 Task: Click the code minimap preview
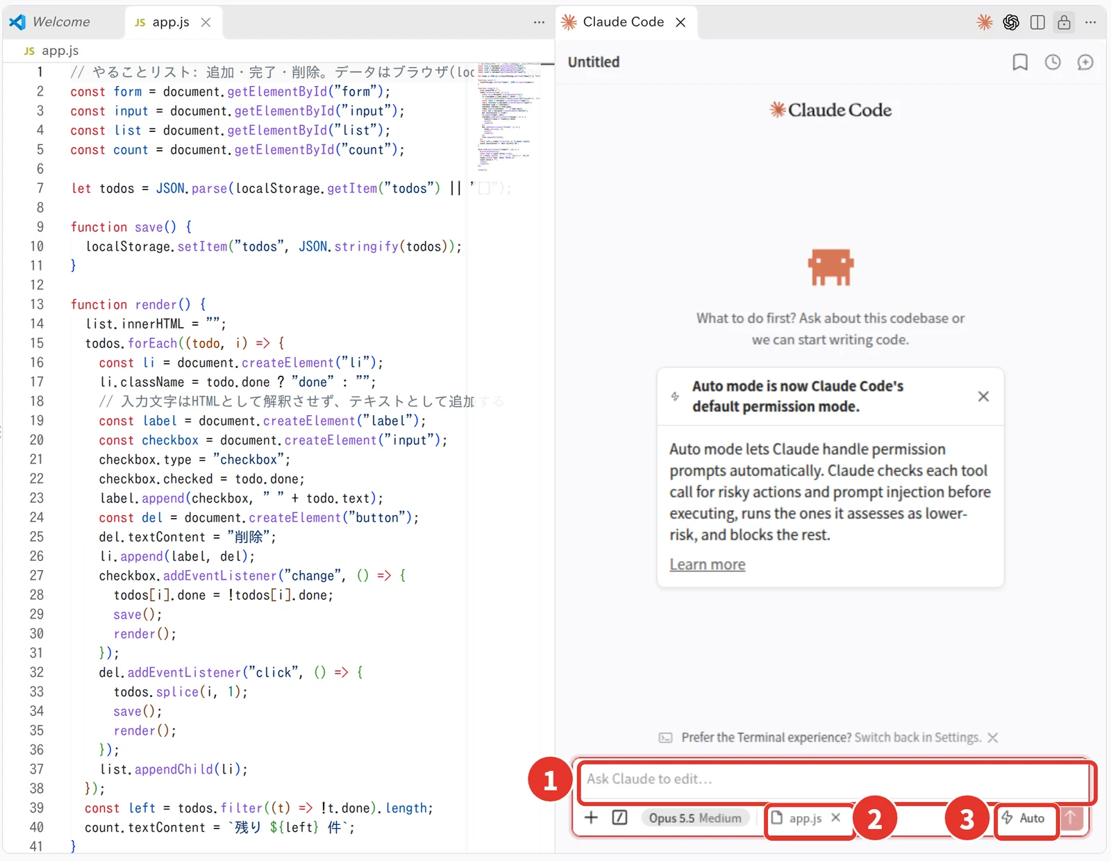pos(507,117)
